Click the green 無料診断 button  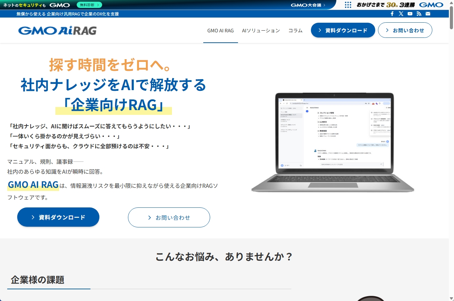(x=89, y=5)
